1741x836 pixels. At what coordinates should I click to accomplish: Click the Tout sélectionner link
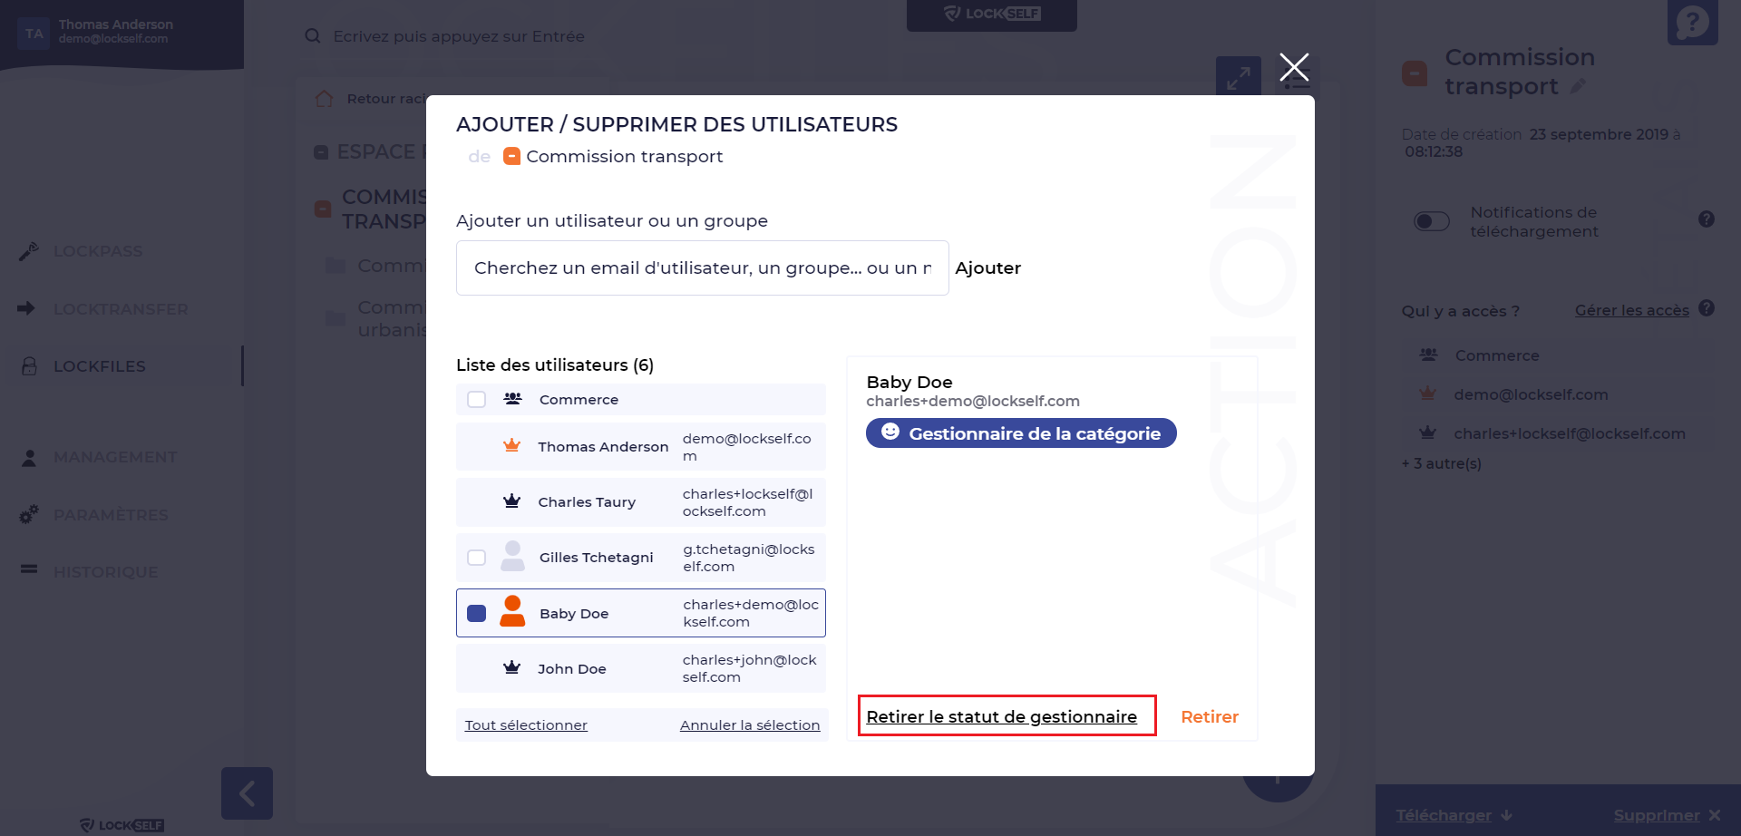click(526, 724)
